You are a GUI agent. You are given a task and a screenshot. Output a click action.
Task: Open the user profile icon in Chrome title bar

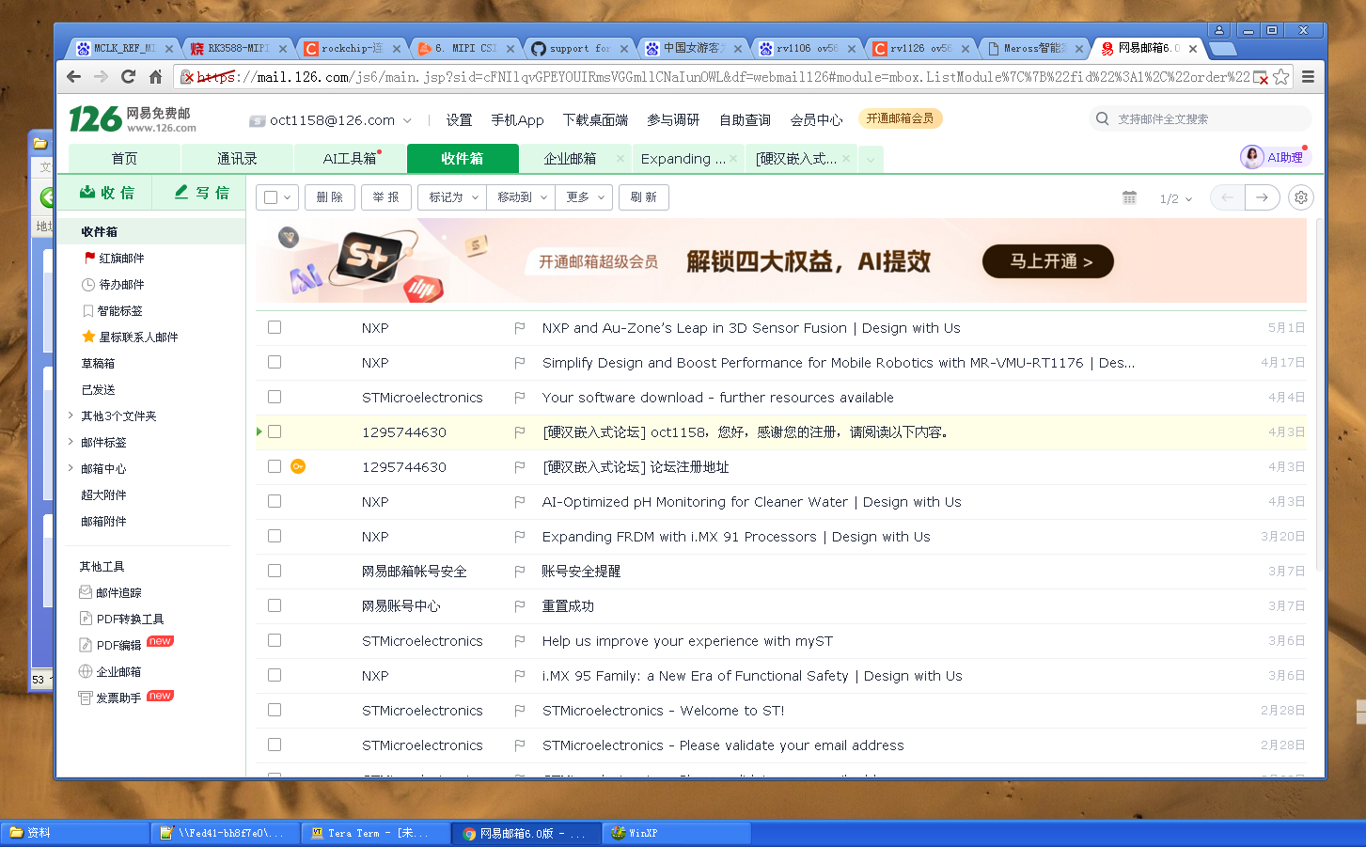click(1219, 30)
